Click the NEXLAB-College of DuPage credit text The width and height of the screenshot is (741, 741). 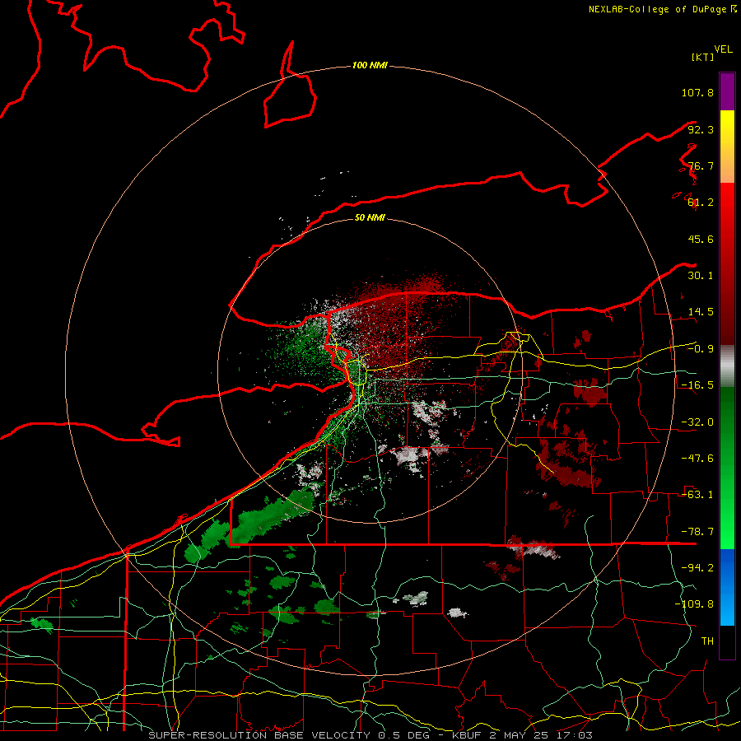[662, 9]
